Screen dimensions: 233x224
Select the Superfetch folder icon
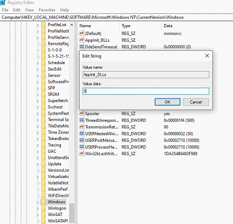(43, 101)
